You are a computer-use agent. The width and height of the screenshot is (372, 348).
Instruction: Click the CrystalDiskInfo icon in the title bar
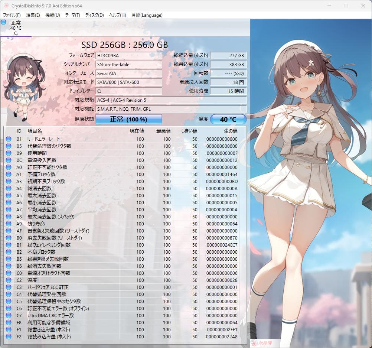point(5,6)
